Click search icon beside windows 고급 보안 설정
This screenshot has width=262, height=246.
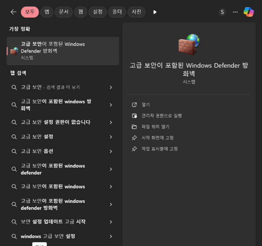tap(14, 236)
